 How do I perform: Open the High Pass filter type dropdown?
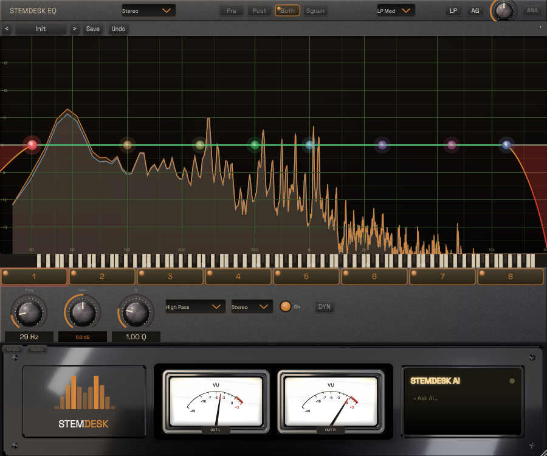[195, 307]
